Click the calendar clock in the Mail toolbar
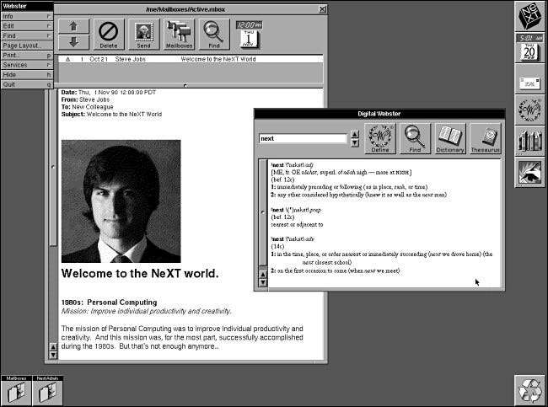548x407 pixels. pos(249,35)
